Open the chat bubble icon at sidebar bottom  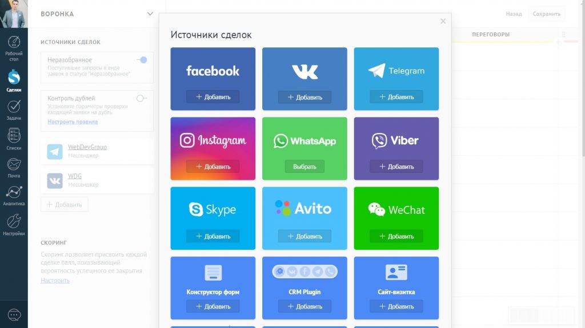point(14,315)
